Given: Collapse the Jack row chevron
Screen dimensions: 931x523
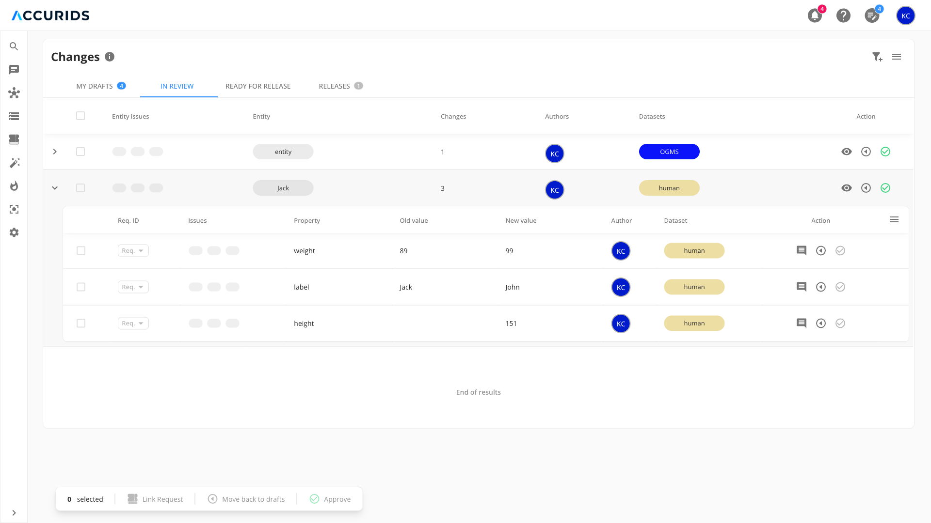Looking at the screenshot, I should [55, 188].
